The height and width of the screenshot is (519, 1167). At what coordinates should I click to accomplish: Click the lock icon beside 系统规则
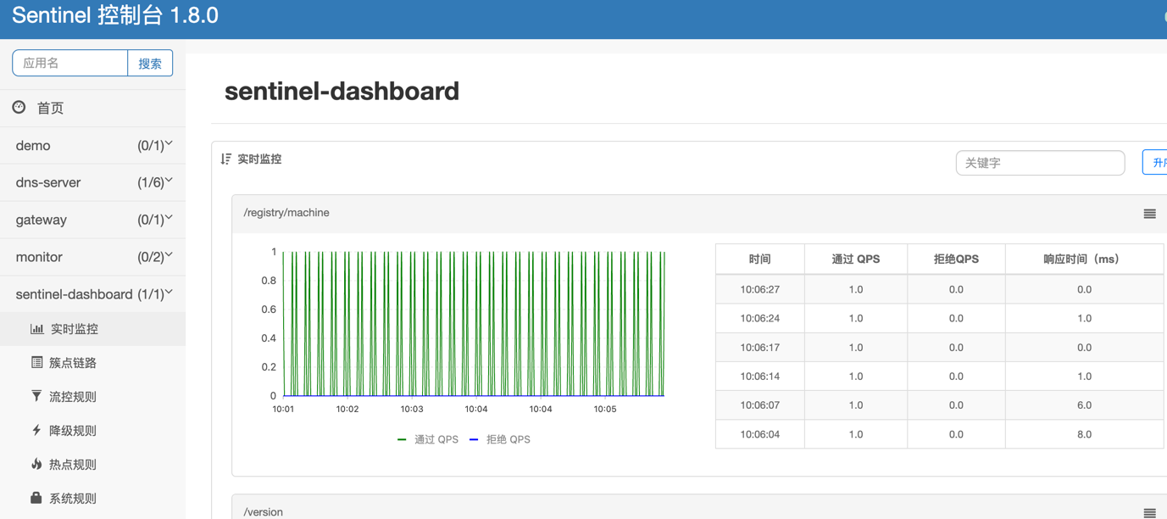36,498
